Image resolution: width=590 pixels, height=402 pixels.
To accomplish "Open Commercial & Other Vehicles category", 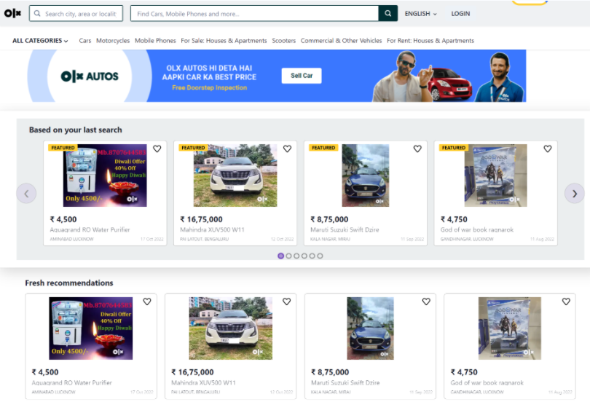I will (342, 41).
